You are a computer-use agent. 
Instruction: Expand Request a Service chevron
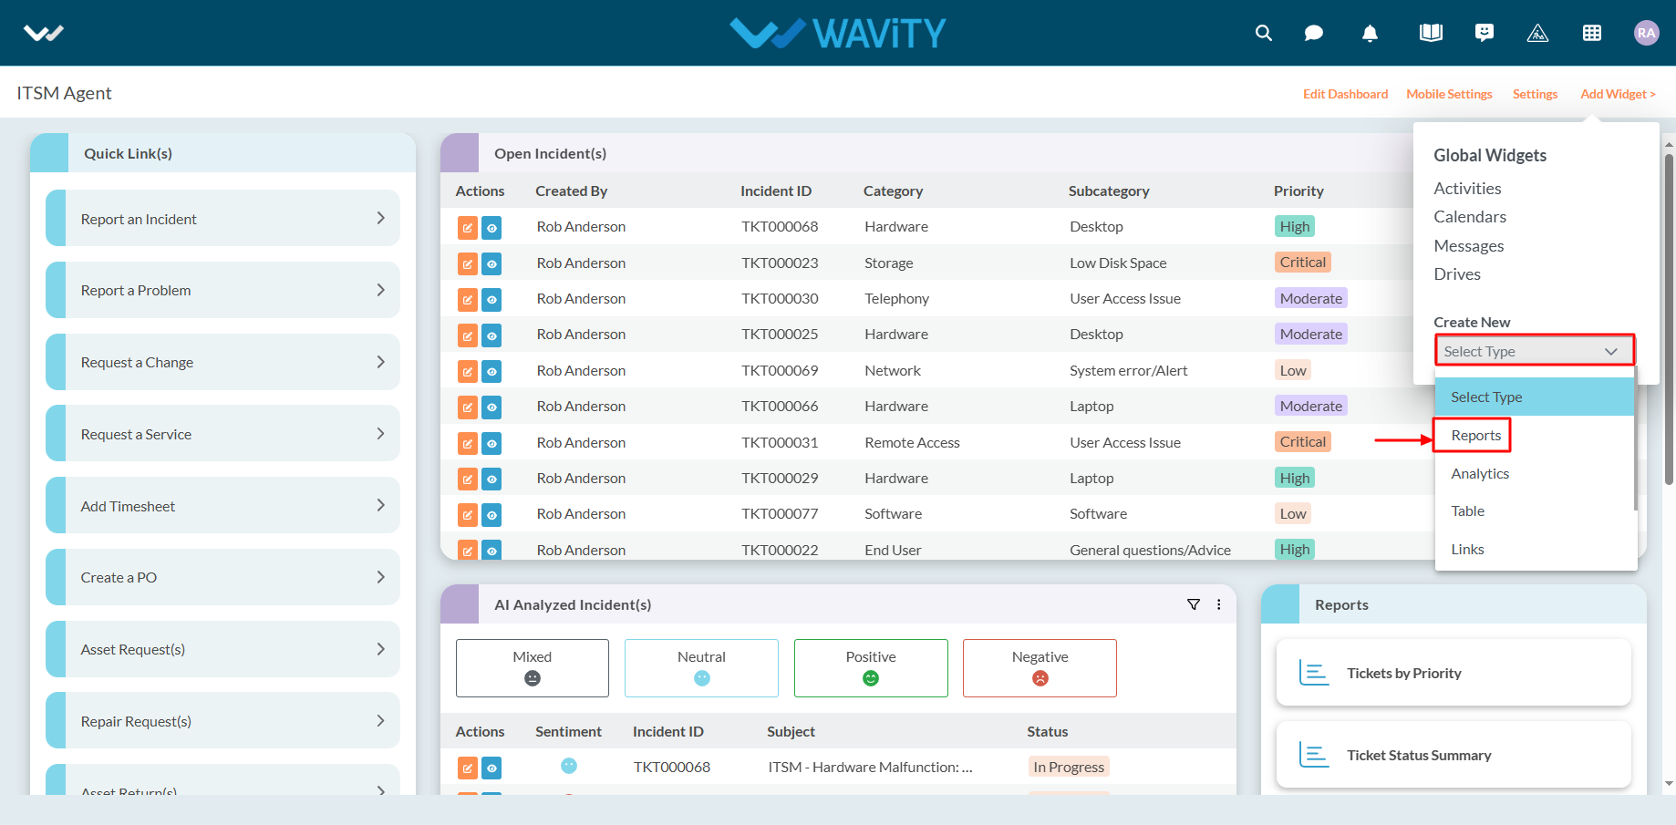(381, 434)
